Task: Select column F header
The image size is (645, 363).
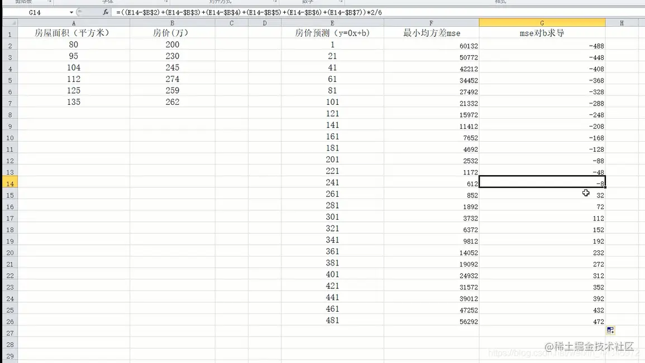Action: pos(431,23)
